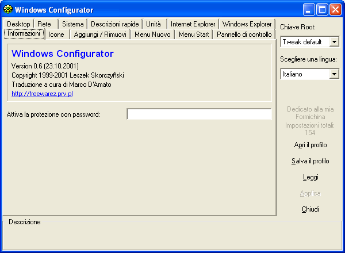This screenshot has height=253, width=345.
Task: Click the Traduzione a cura di Marco D'Amato line
Action: click(x=62, y=85)
